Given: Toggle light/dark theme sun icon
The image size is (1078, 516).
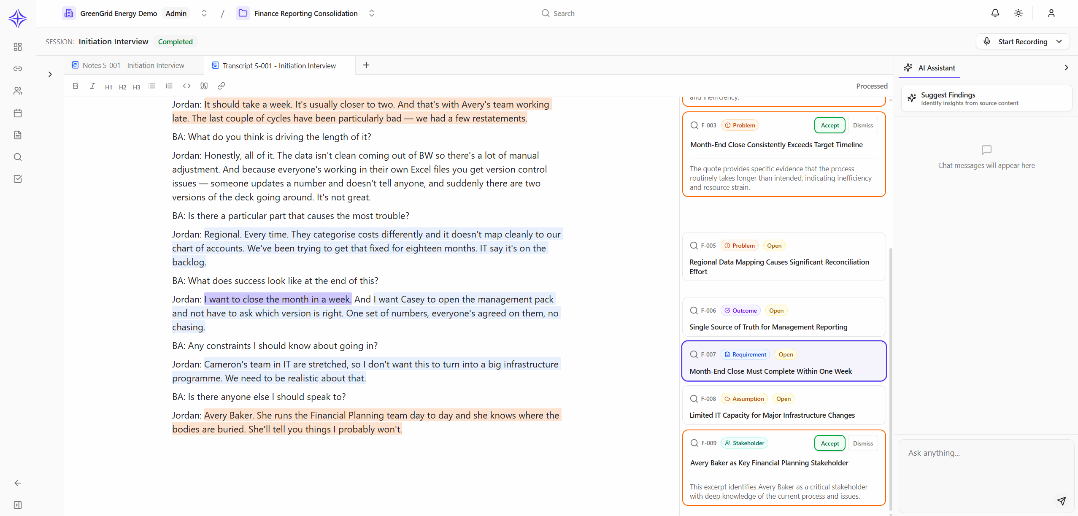Looking at the screenshot, I should click(x=1019, y=13).
